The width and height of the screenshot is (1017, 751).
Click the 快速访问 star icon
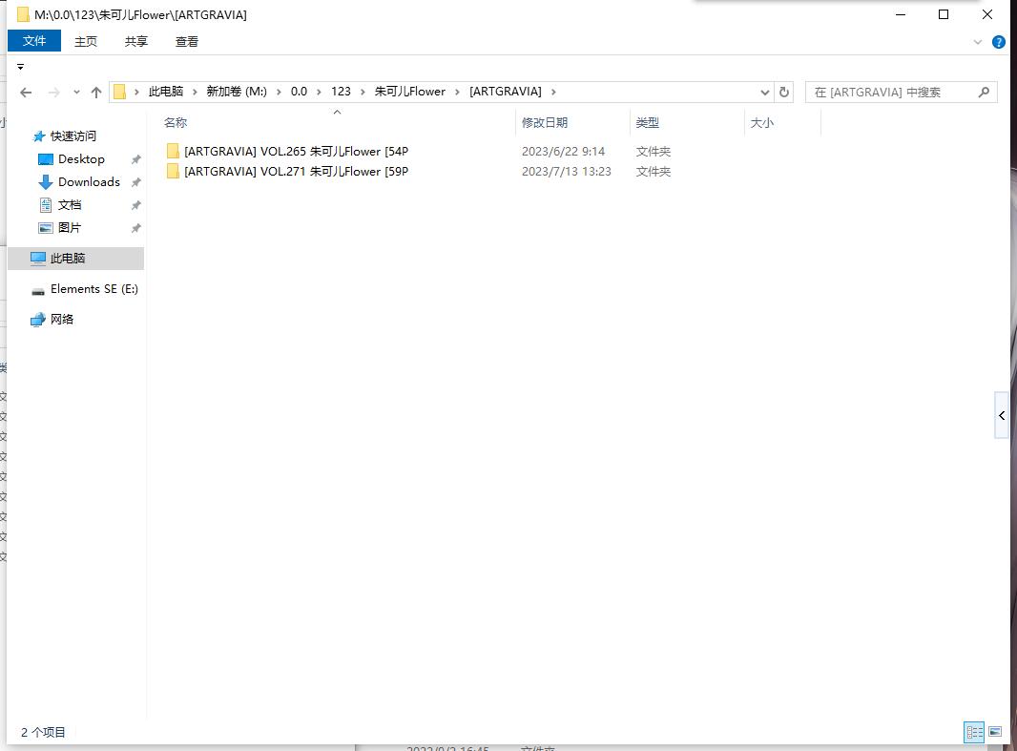(39, 136)
